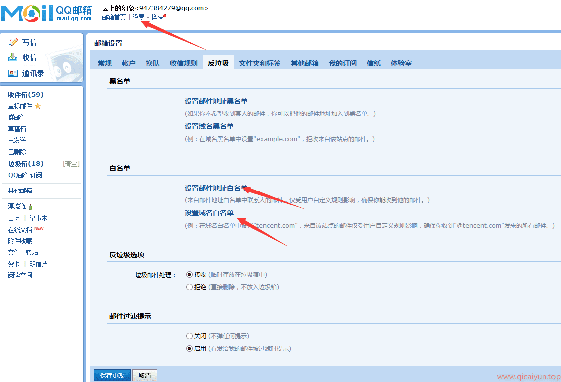Choose 关闭 for mail filter notifications

coord(189,336)
